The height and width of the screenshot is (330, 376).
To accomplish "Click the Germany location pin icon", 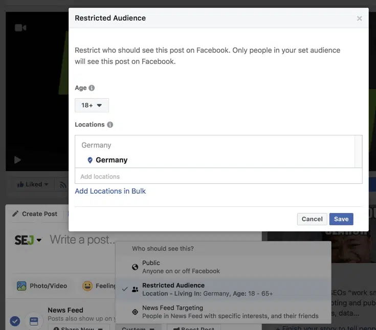I will pyautogui.click(x=90, y=160).
